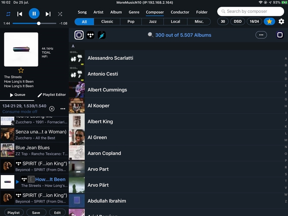Click the Save button
Screen dimensions: 288x216
[36, 213]
